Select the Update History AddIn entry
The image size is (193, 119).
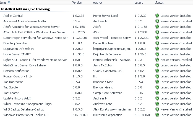point(18,98)
